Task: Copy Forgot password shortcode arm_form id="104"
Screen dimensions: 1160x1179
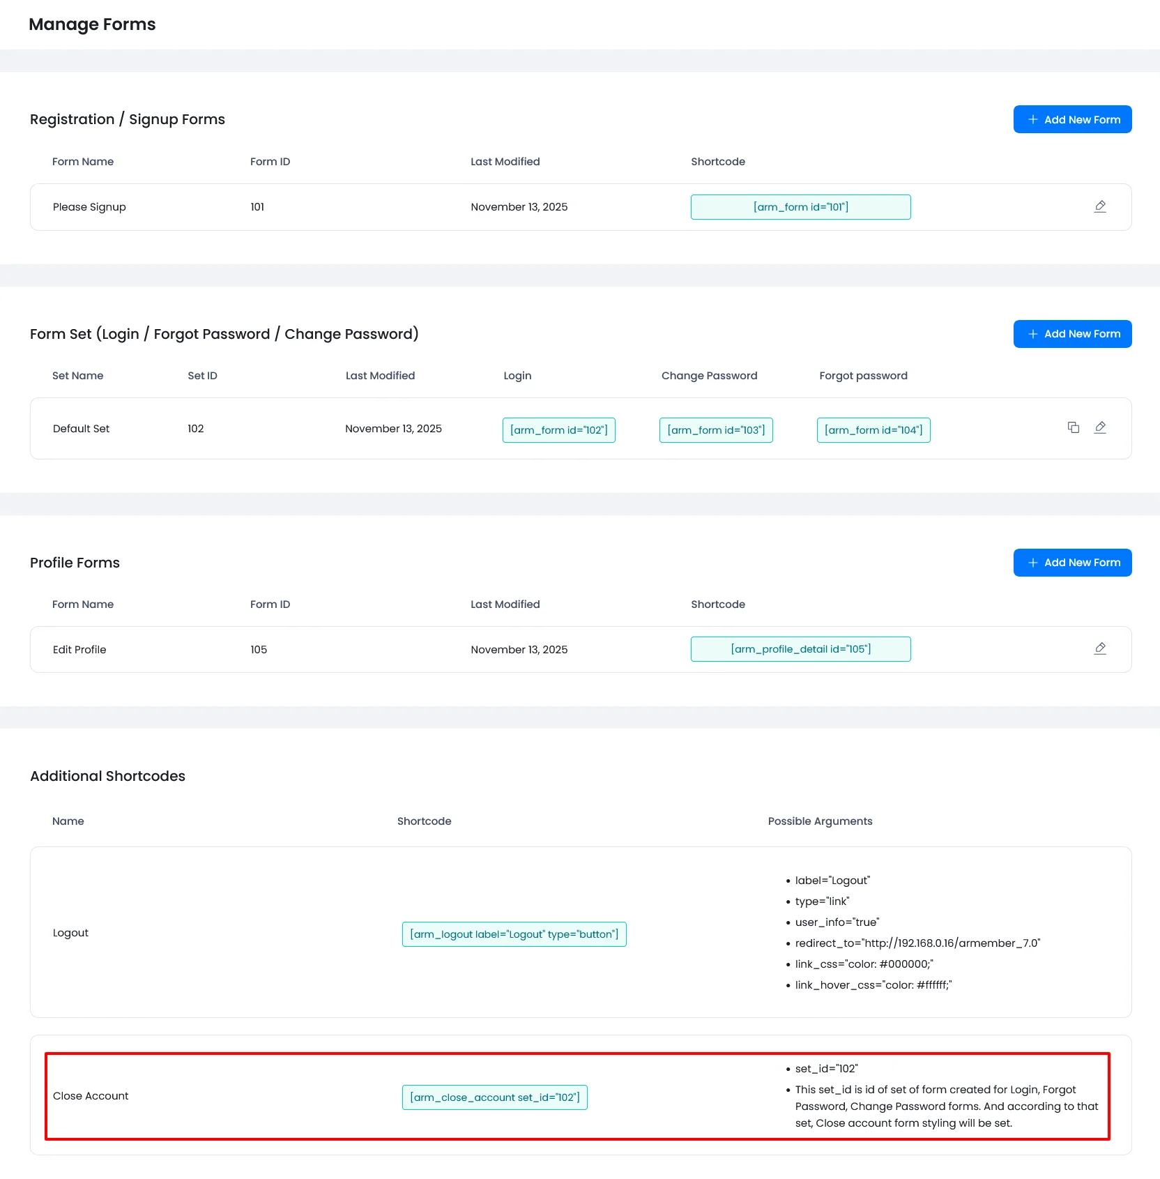Action: (873, 430)
